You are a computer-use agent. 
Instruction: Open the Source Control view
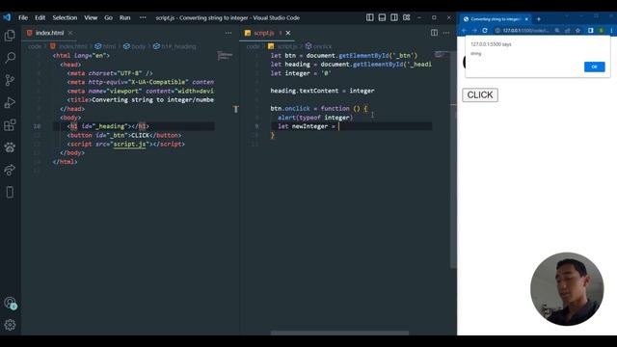point(10,80)
